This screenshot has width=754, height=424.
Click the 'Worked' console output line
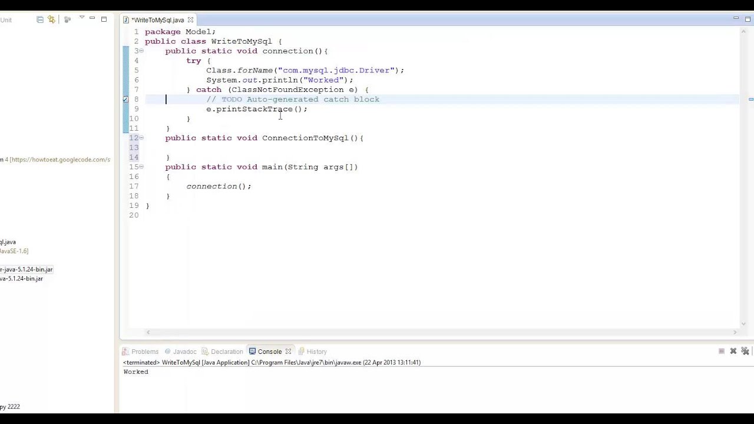[x=136, y=372]
